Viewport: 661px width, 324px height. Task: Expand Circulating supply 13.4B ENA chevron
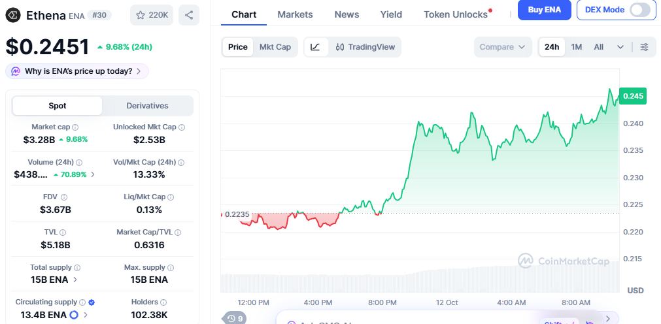[x=86, y=315]
